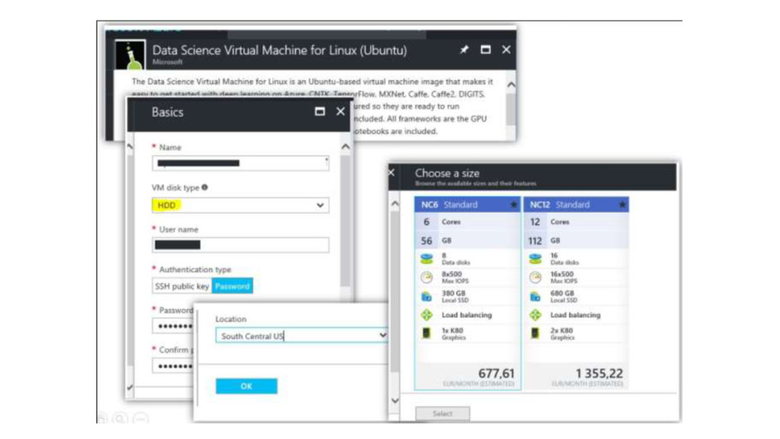Click the NC6 380 GB Local SSD text
The height and width of the screenshot is (439, 780).
click(x=456, y=296)
